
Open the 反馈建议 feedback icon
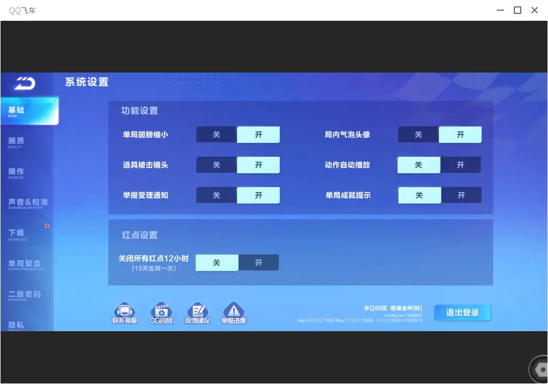coord(198,313)
